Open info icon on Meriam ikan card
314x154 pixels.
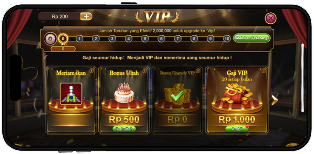click(x=91, y=70)
